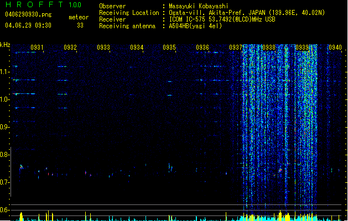Click the 0933 time marker
This screenshot has height=221, width=348.
point(103,47)
